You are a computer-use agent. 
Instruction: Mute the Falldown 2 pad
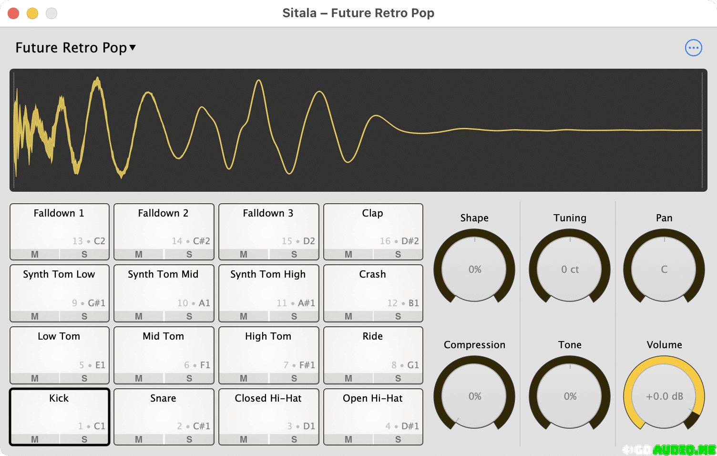[x=139, y=254]
